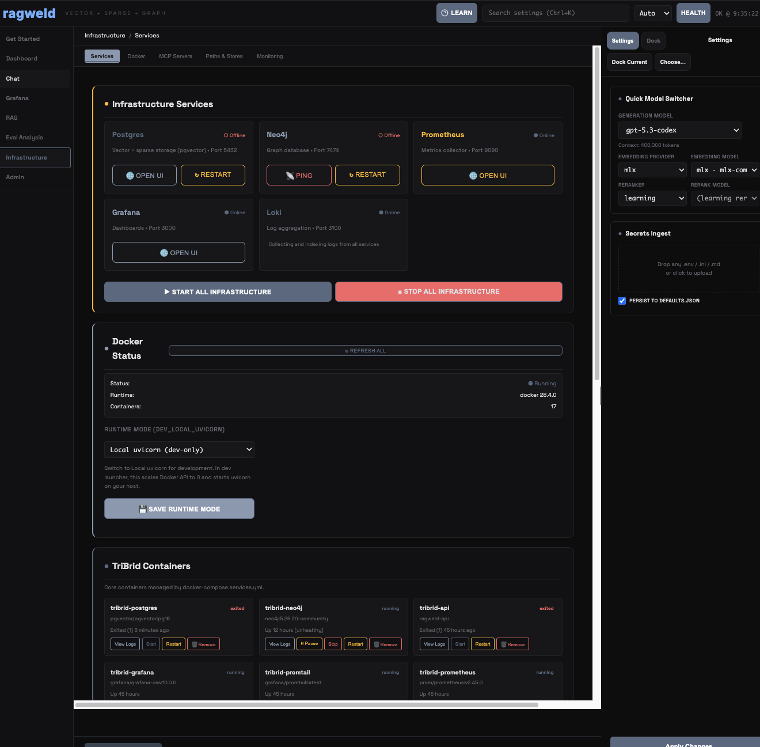
Task: Toggle Persist to defaults.json checkbox
Action: [622, 301]
